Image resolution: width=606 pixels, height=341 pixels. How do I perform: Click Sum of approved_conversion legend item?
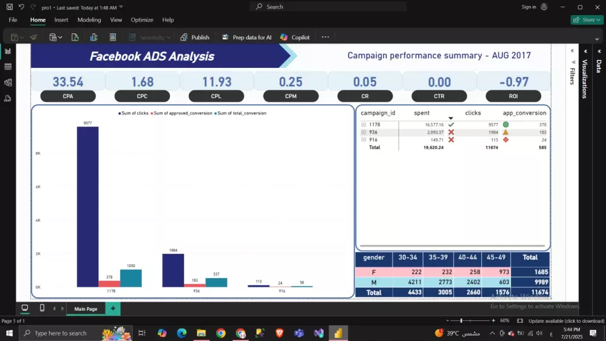point(181,113)
